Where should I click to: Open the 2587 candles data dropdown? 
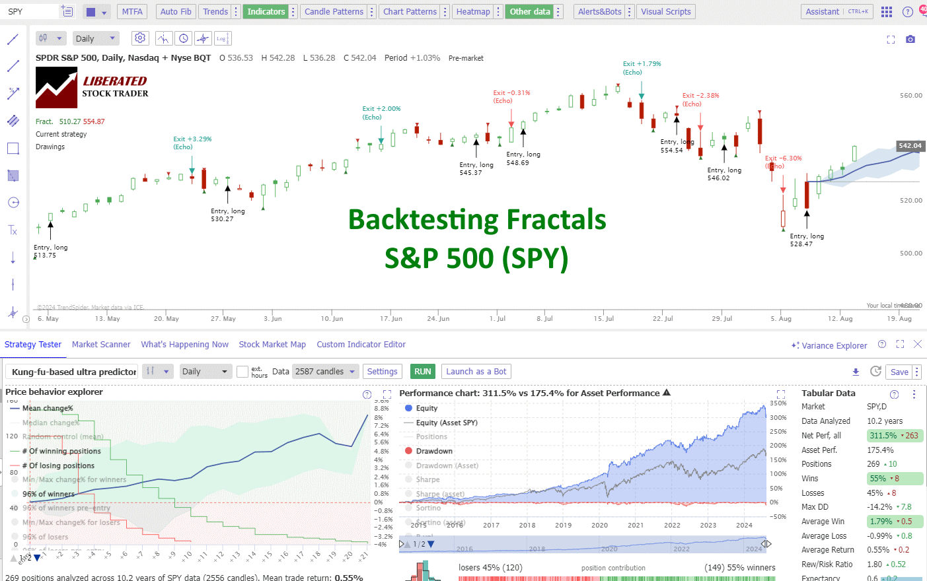(x=325, y=371)
